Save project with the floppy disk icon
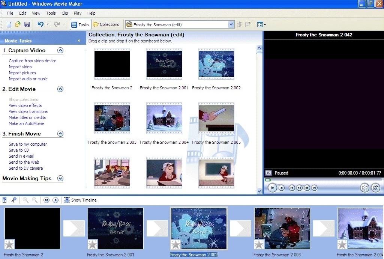Screen dimensions: 384x259 (x=27, y=24)
